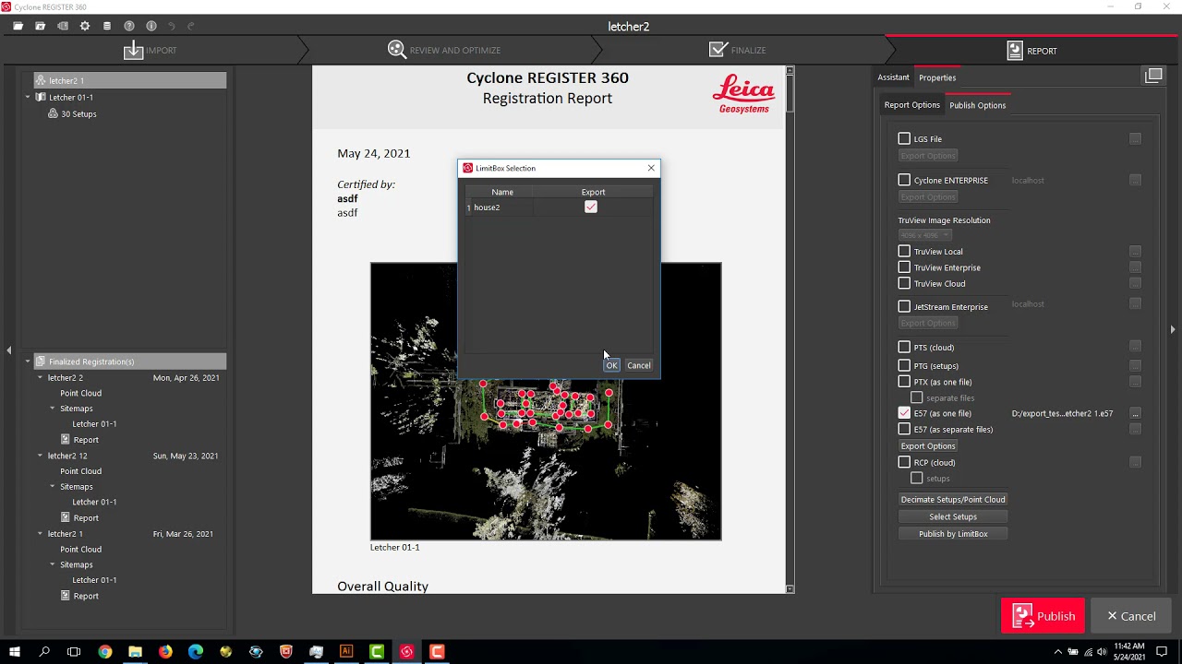Enable RCP (cloud) checkbox
1182x664 pixels.
[904, 462]
